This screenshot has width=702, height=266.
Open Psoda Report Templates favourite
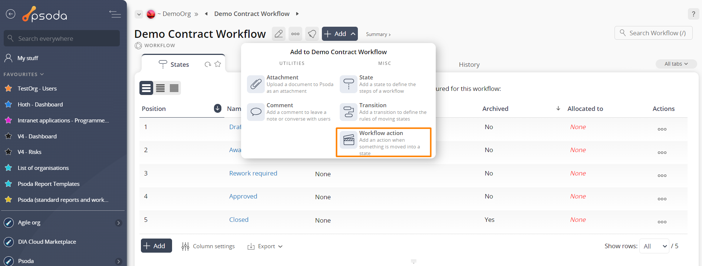(49, 184)
